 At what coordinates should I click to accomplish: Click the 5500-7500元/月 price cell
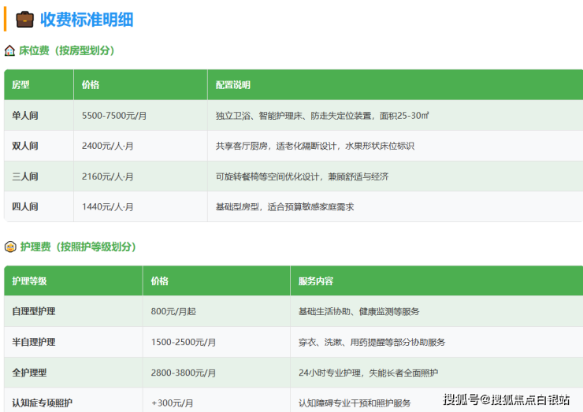[x=114, y=116]
